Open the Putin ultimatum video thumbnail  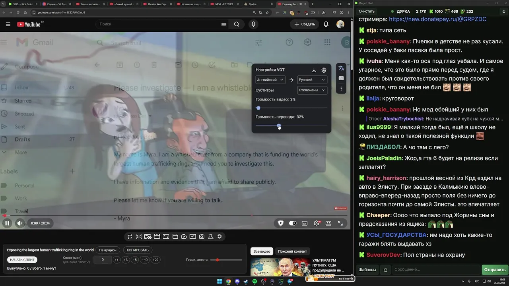pyautogui.click(x=280, y=267)
